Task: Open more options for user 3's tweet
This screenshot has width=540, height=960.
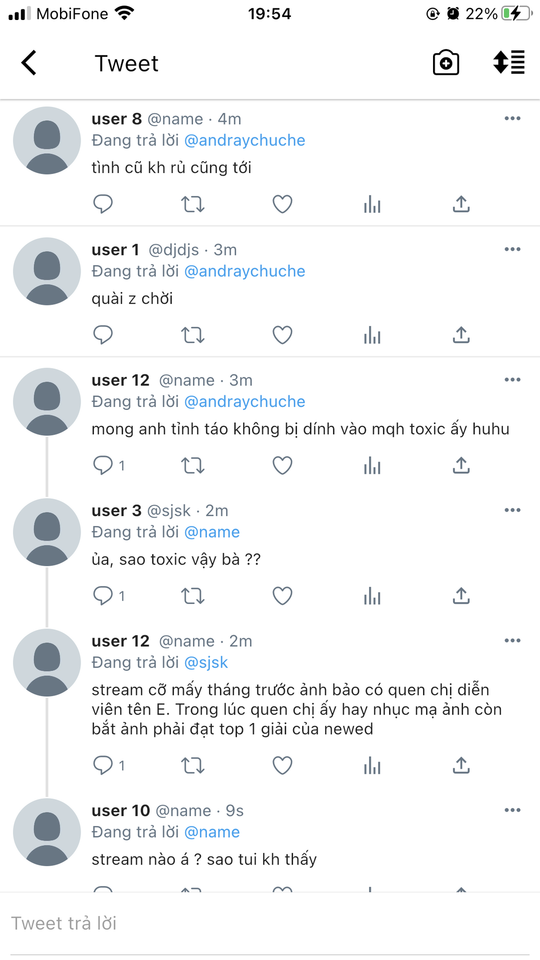Action: tap(512, 510)
